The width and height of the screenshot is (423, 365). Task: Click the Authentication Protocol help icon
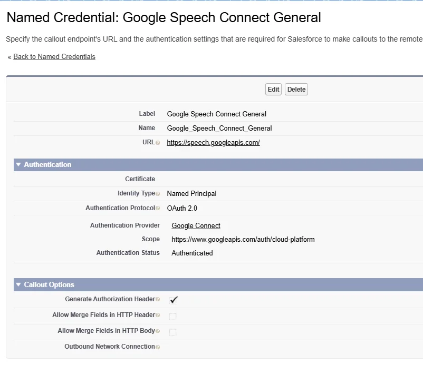[x=158, y=209]
